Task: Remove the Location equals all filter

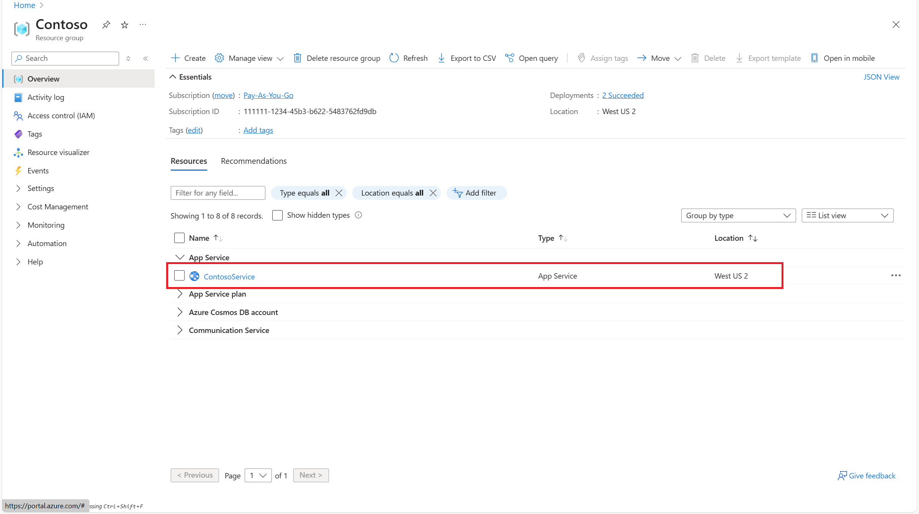Action: [433, 193]
